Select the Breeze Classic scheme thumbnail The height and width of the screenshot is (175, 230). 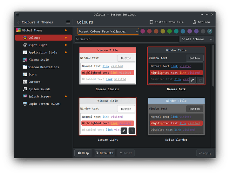[108, 66]
